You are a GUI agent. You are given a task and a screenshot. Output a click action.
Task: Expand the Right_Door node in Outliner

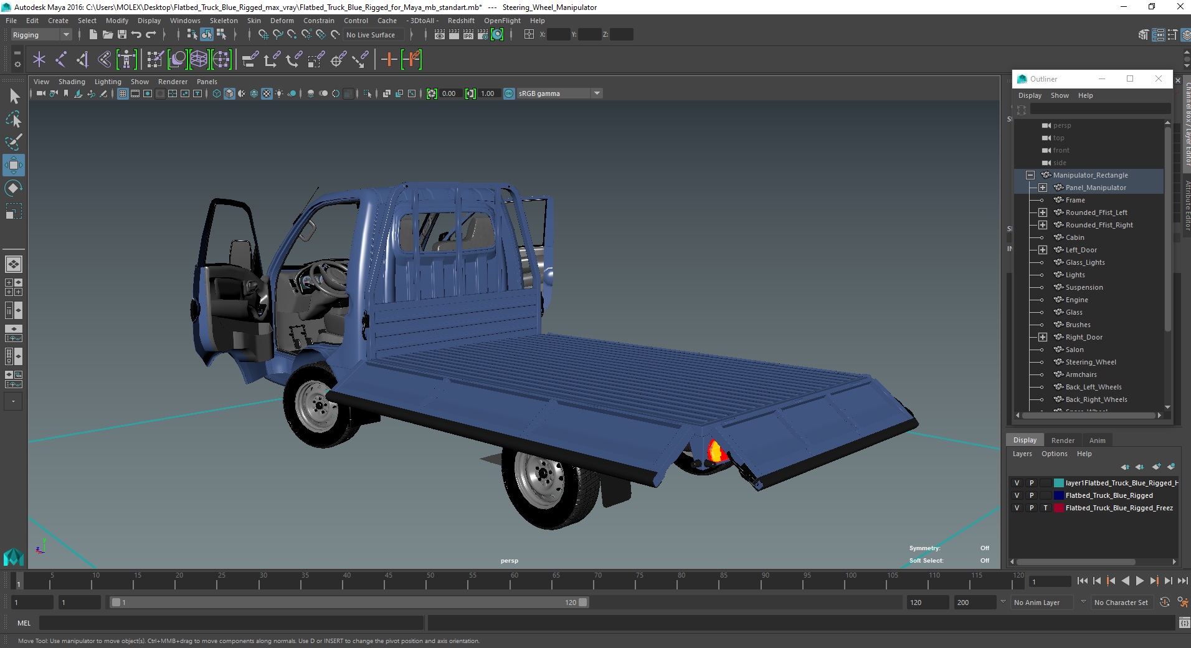[1043, 337]
